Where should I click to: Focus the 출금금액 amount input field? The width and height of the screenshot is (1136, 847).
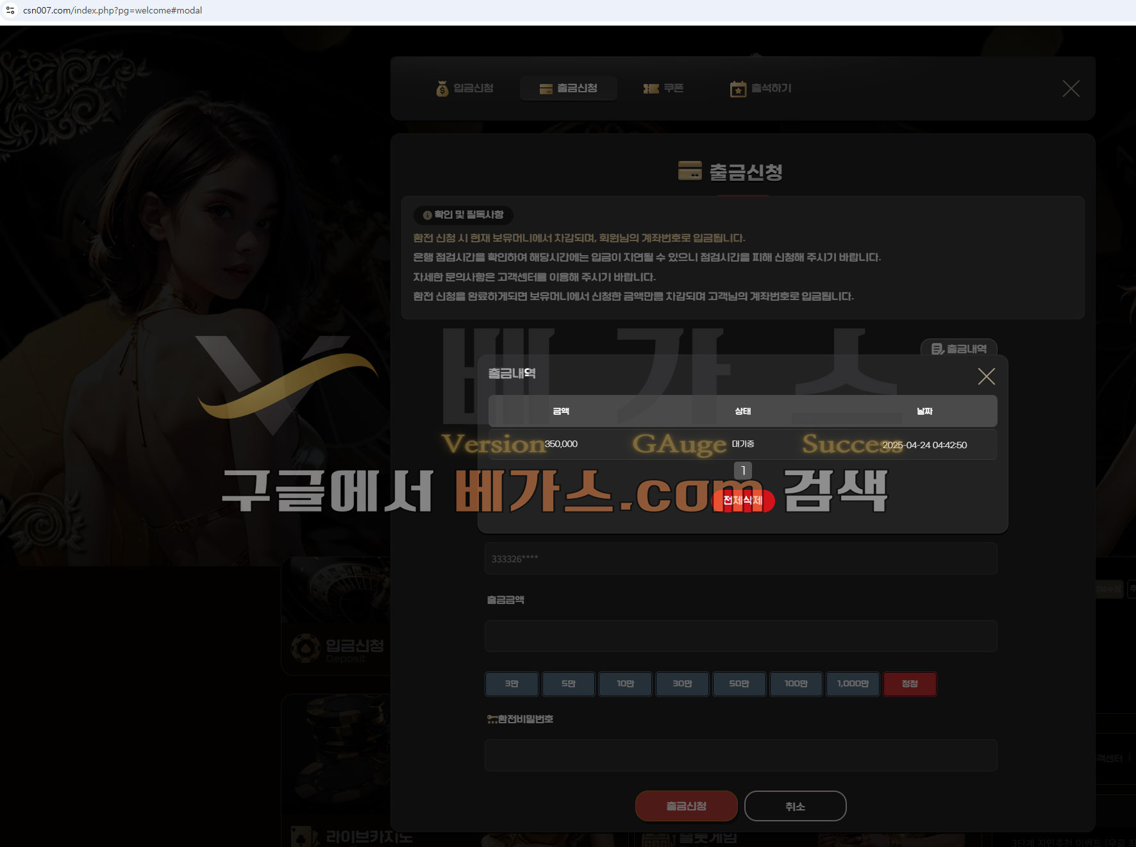tap(740, 636)
